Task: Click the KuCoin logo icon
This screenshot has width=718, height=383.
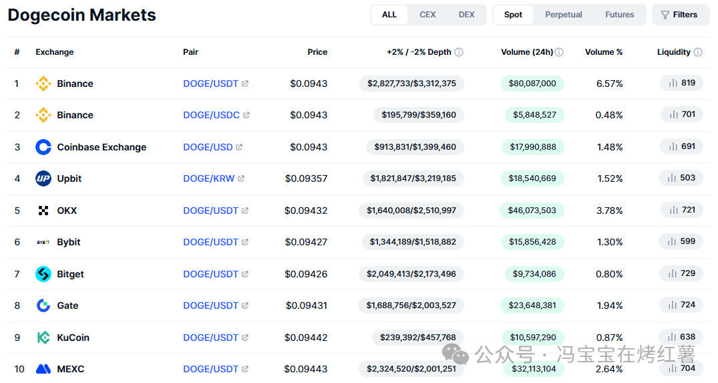Action: [x=43, y=338]
